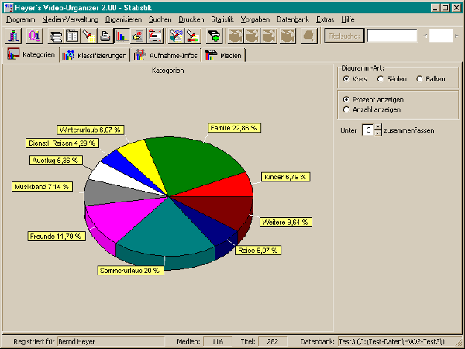The image size is (465, 349).
Task: Click the printer toolbar icon
Action: click(x=105, y=35)
